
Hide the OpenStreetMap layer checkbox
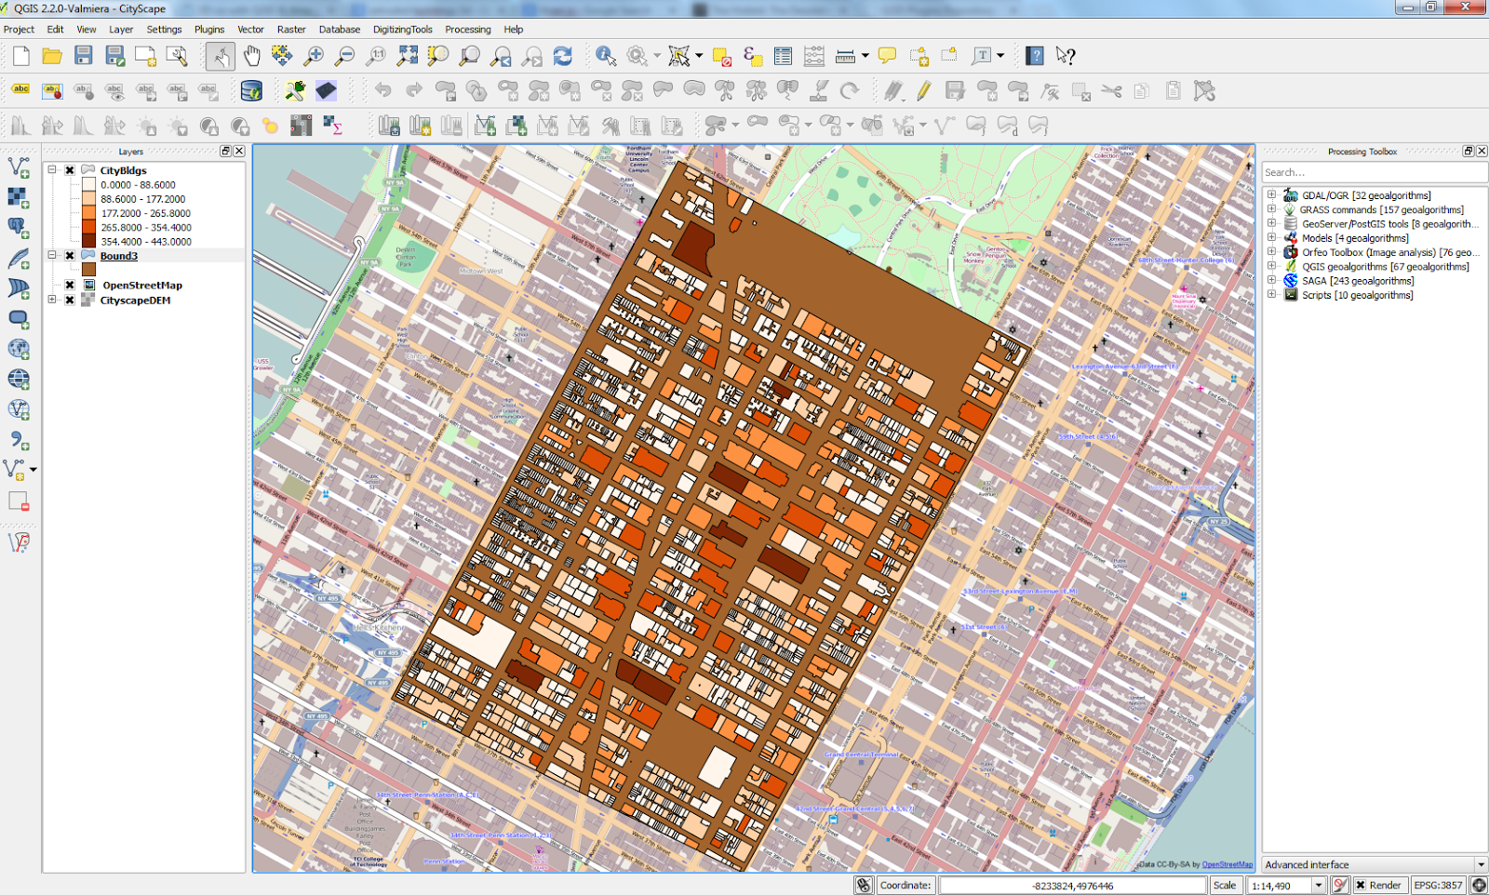click(70, 286)
